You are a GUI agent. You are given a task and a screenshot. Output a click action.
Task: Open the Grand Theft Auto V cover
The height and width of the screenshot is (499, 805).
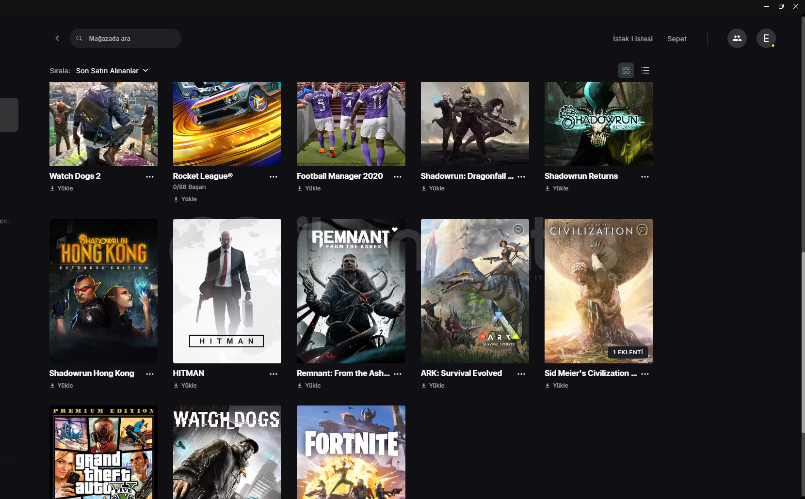103,452
